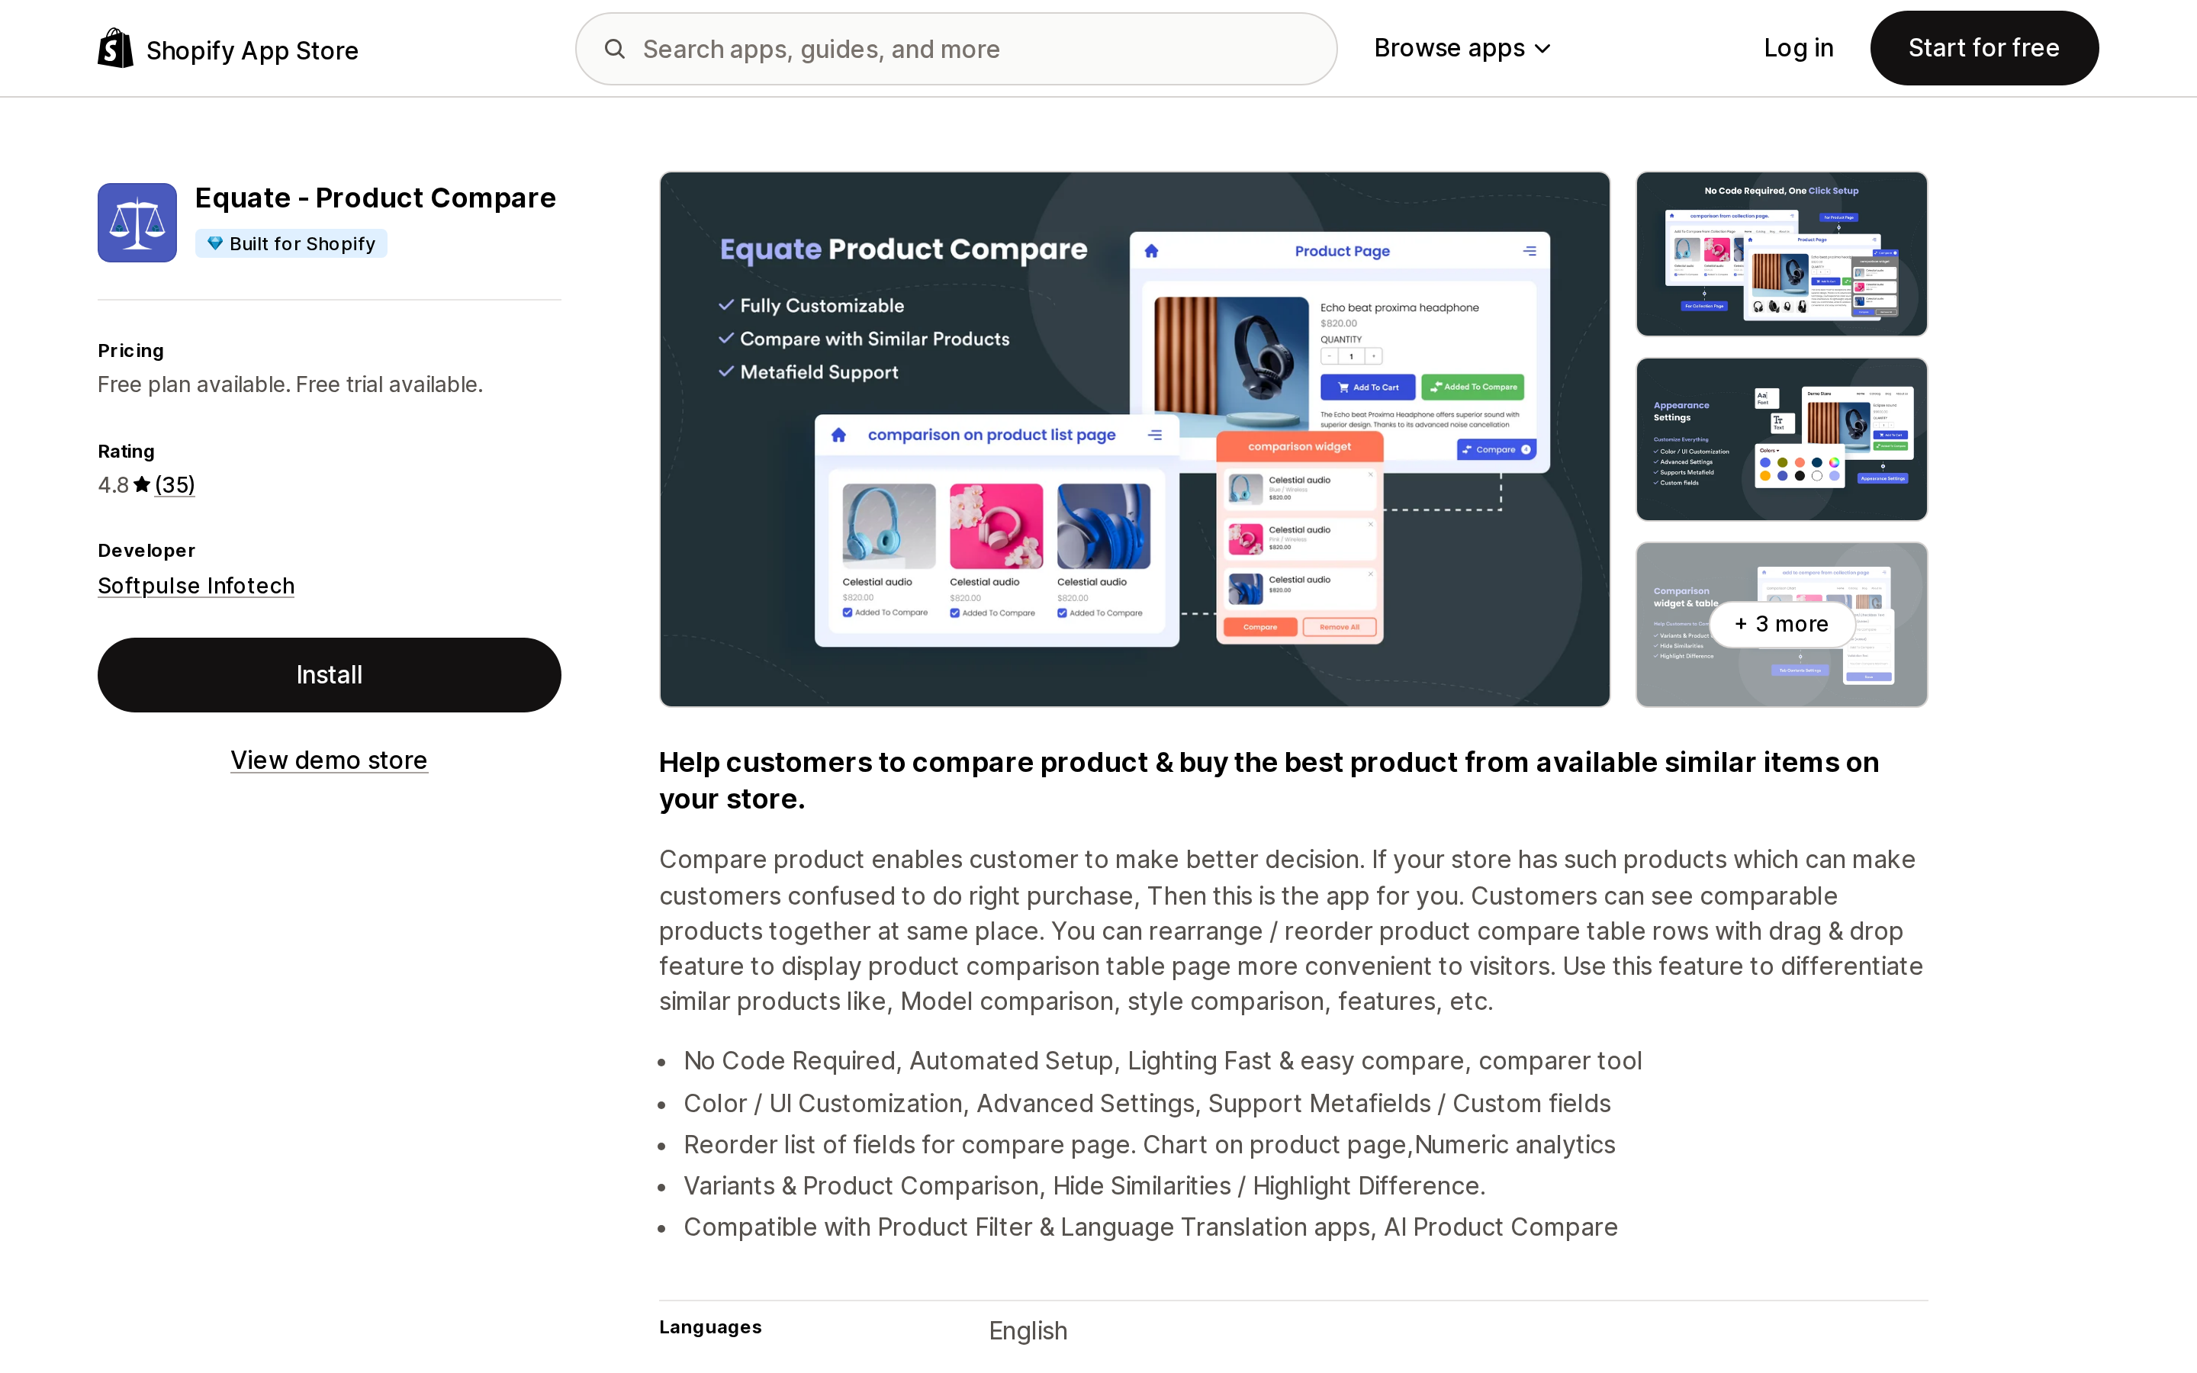Click the Equate scales app icon
The image size is (2197, 1373).
pyautogui.click(x=137, y=223)
